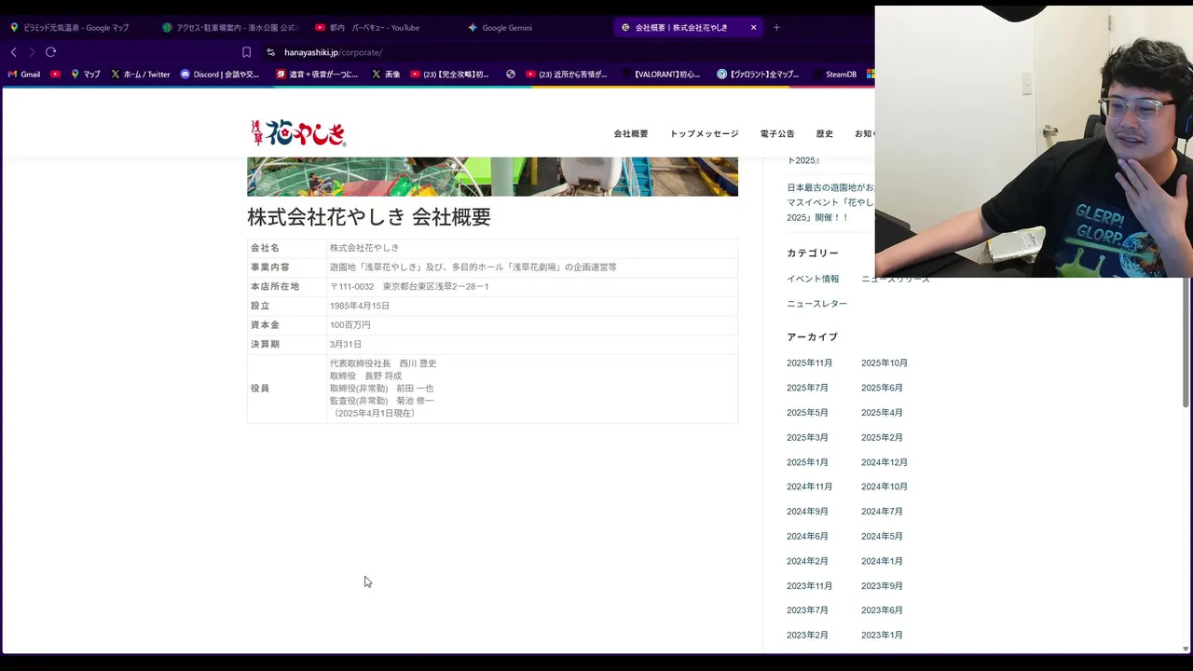The height and width of the screenshot is (671, 1193).
Task: Open the マップ bookmark
Action: pos(86,74)
